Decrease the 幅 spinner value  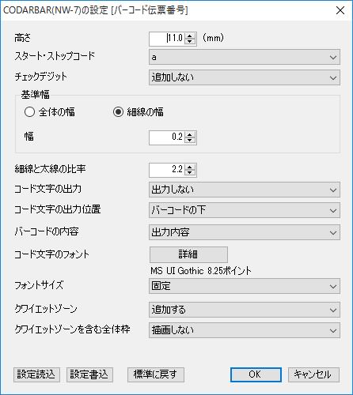pyautogui.click(x=190, y=140)
